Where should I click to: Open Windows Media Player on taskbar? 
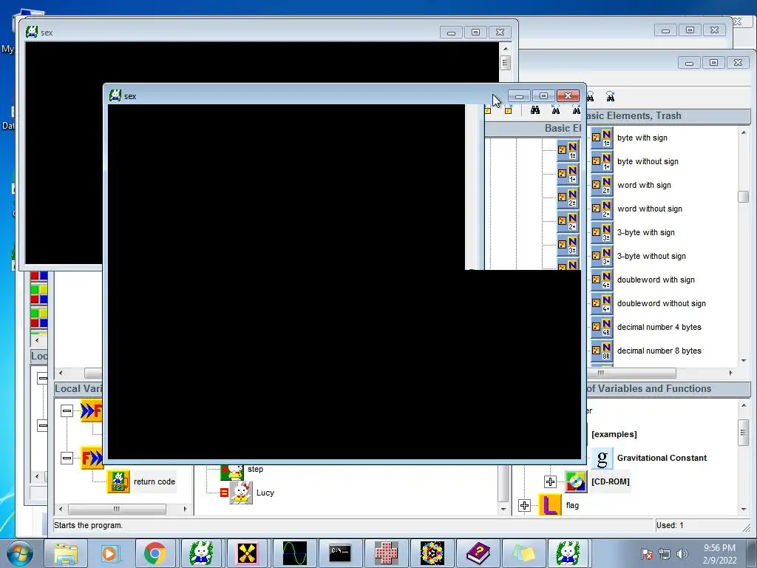pyautogui.click(x=109, y=553)
